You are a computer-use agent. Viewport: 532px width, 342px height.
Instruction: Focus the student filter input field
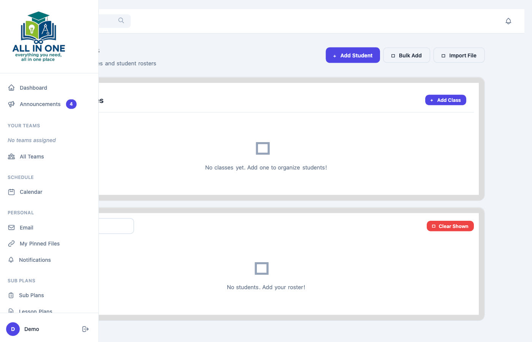[x=116, y=226]
